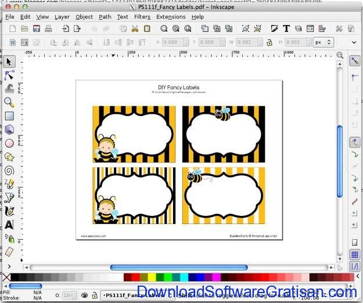Screen dimensions: 363x303
Task: Toggle snap to page border button
Action: coord(355,243)
